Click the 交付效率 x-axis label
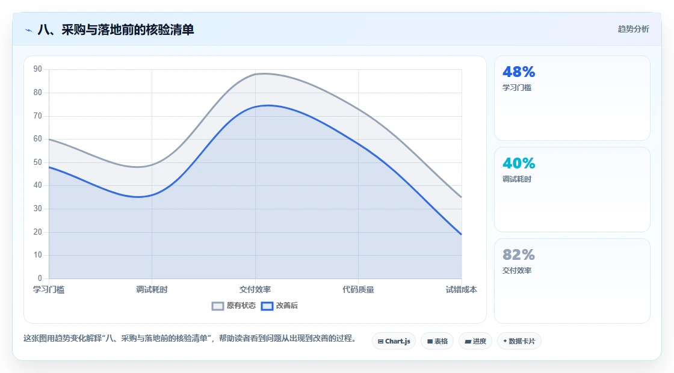Screen dimensions: 674x373 pyautogui.click(x=255, y=289)
